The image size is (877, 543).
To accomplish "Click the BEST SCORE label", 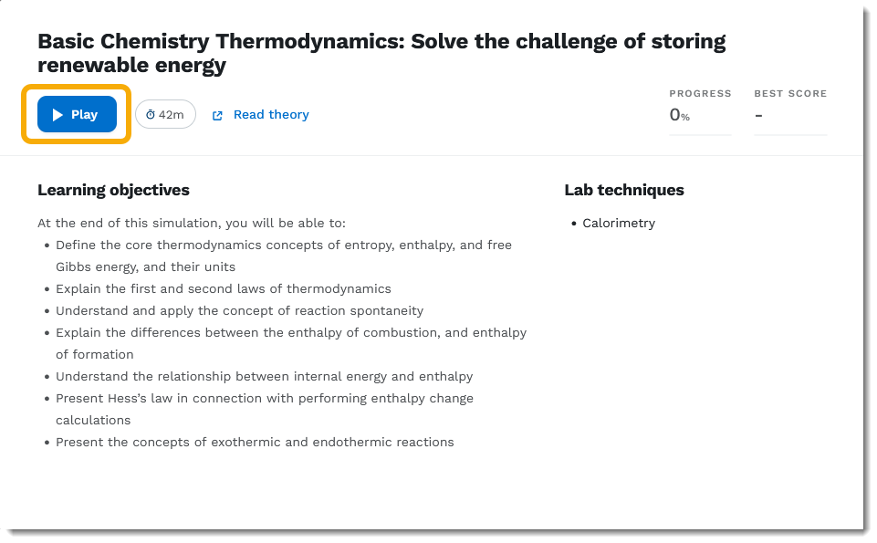I will click(x=790, y=93).
